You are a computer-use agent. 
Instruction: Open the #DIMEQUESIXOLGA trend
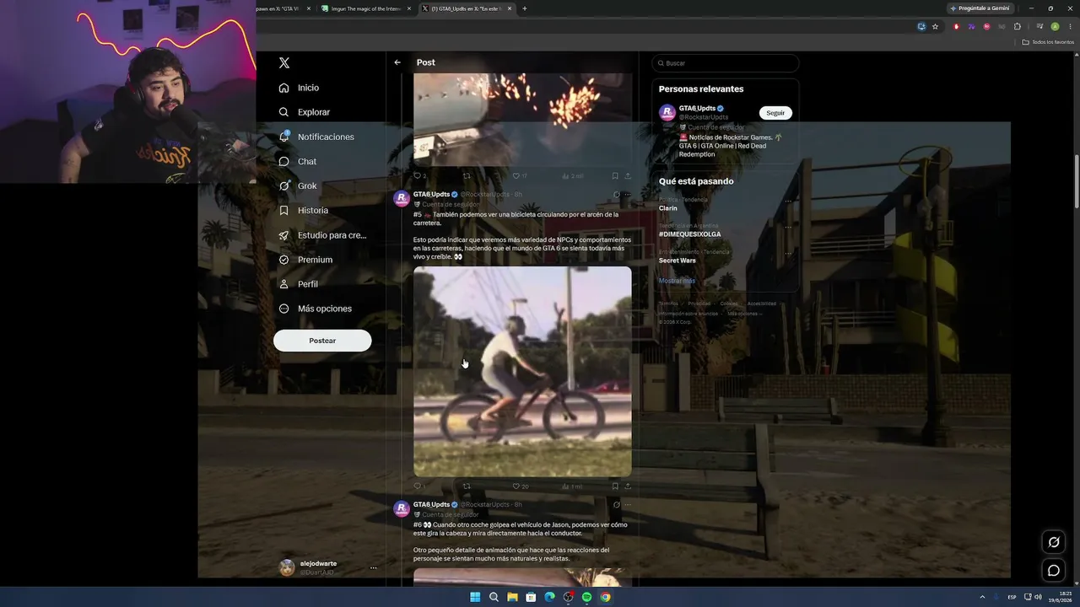tap(690, 234)
